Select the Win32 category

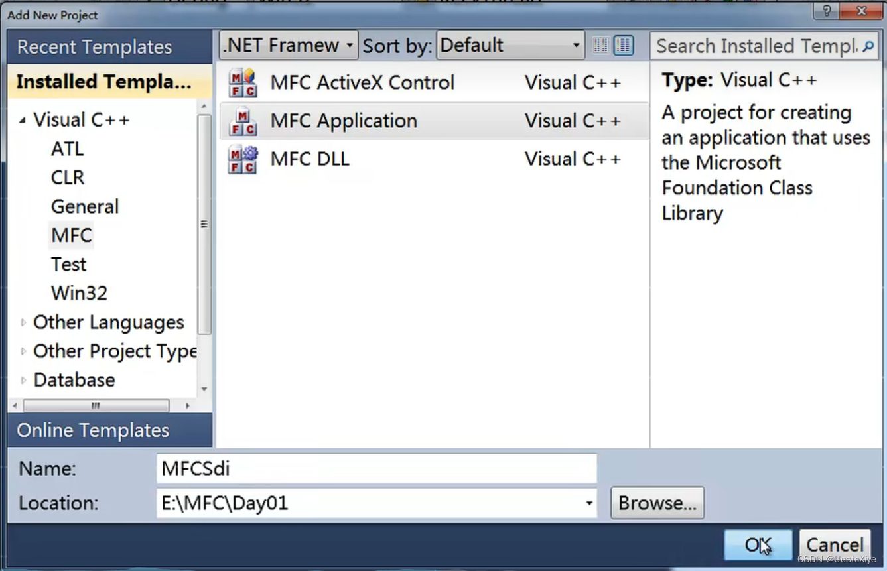click(x=79, y=293)
